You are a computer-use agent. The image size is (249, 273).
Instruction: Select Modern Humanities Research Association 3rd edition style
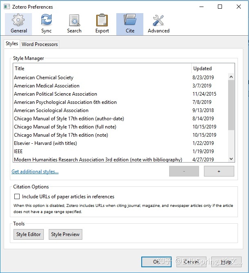coord(121,159)
